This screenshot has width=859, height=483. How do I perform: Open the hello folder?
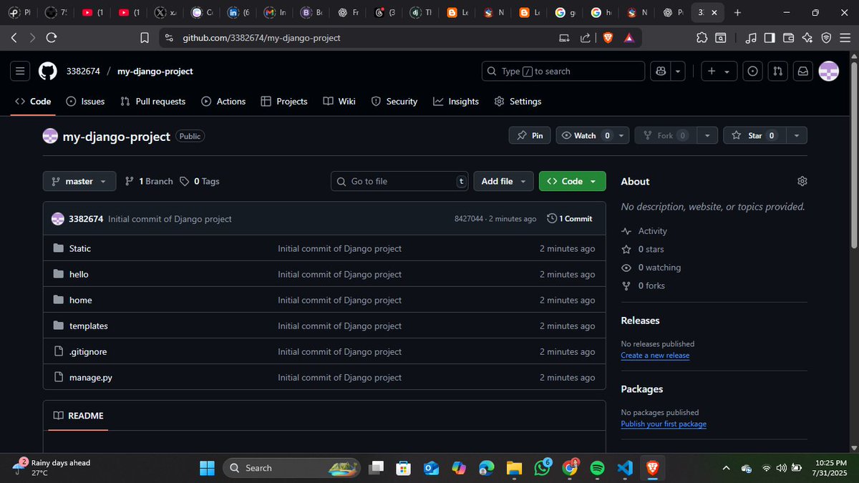pyautogui.click(x=79, y=274)
